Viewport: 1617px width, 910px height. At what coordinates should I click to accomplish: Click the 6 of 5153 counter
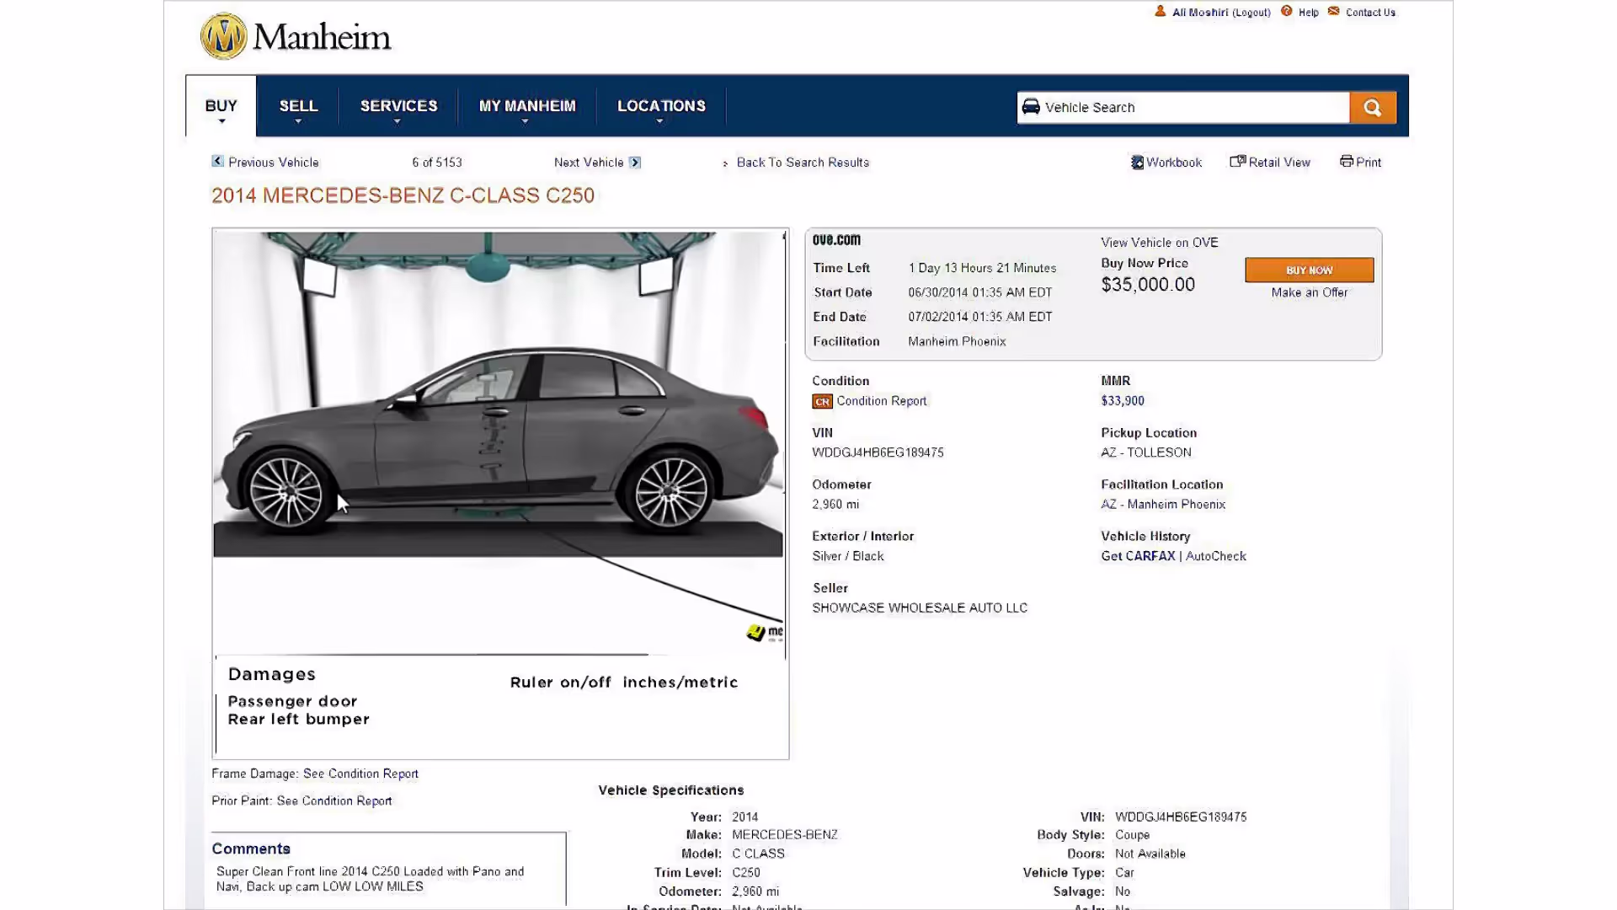pos(437,163)
